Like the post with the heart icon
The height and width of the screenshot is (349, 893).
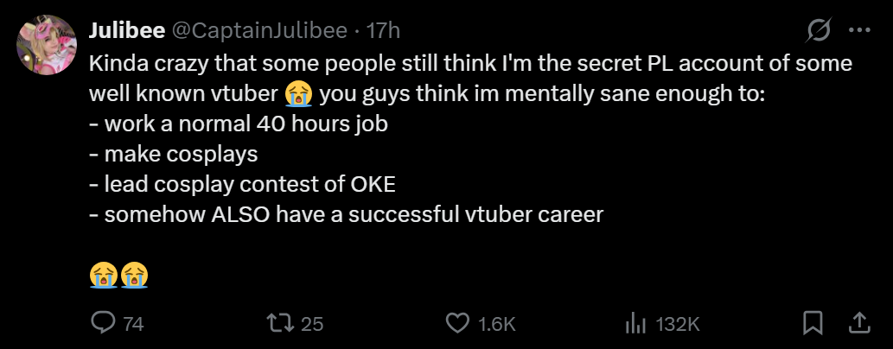(456, 323)
